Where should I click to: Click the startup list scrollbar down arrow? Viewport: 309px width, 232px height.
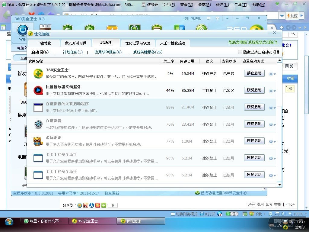(x=279, y=185)
